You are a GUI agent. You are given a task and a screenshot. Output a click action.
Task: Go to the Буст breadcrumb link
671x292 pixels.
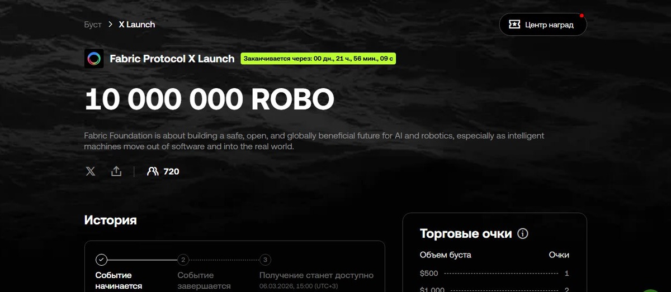(x=93, y=25)
